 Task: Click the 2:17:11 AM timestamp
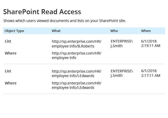point(151,76)
